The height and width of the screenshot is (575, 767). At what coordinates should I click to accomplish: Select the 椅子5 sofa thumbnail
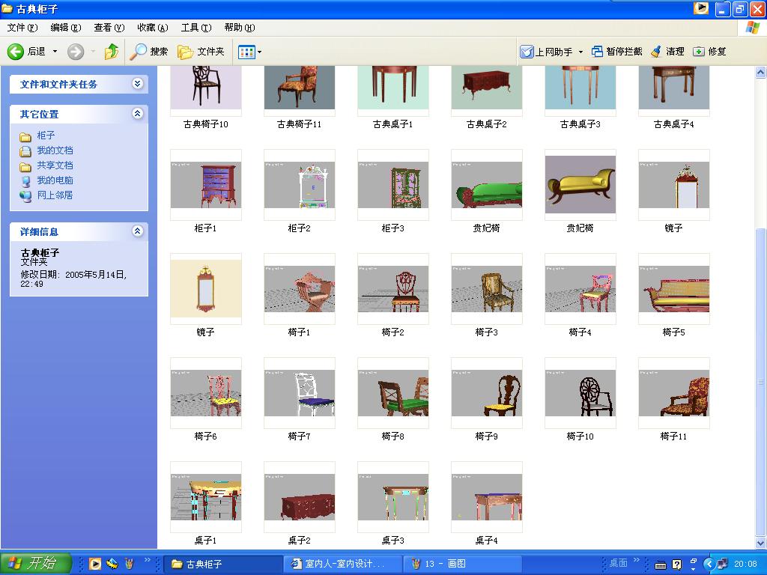pyautogui.click(x=674, y=289)
